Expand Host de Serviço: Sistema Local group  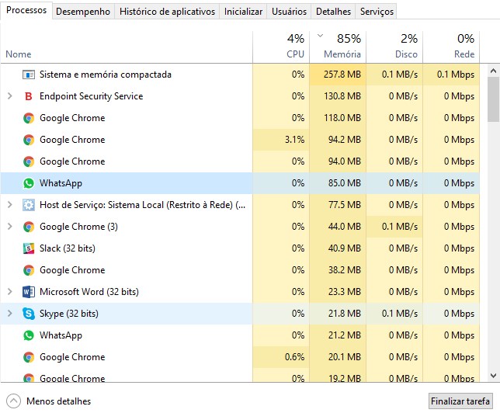pos(10,205)
